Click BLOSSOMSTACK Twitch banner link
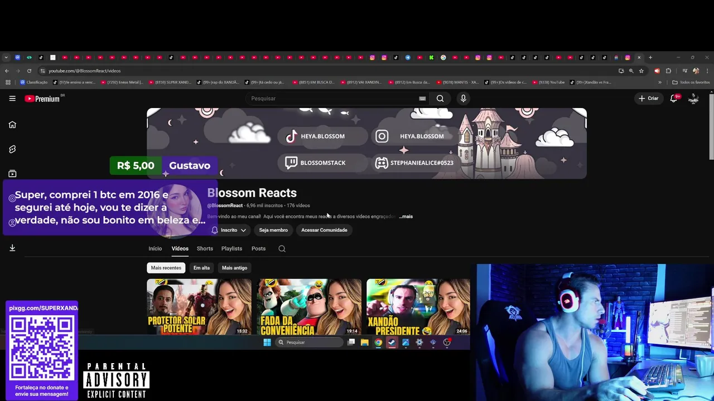Image resolution: width=714 pixels, height=401 pixels. tap(322, 163)
